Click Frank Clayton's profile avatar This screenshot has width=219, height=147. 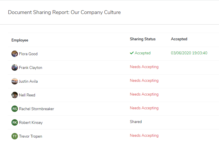click(x=15, y=68)
